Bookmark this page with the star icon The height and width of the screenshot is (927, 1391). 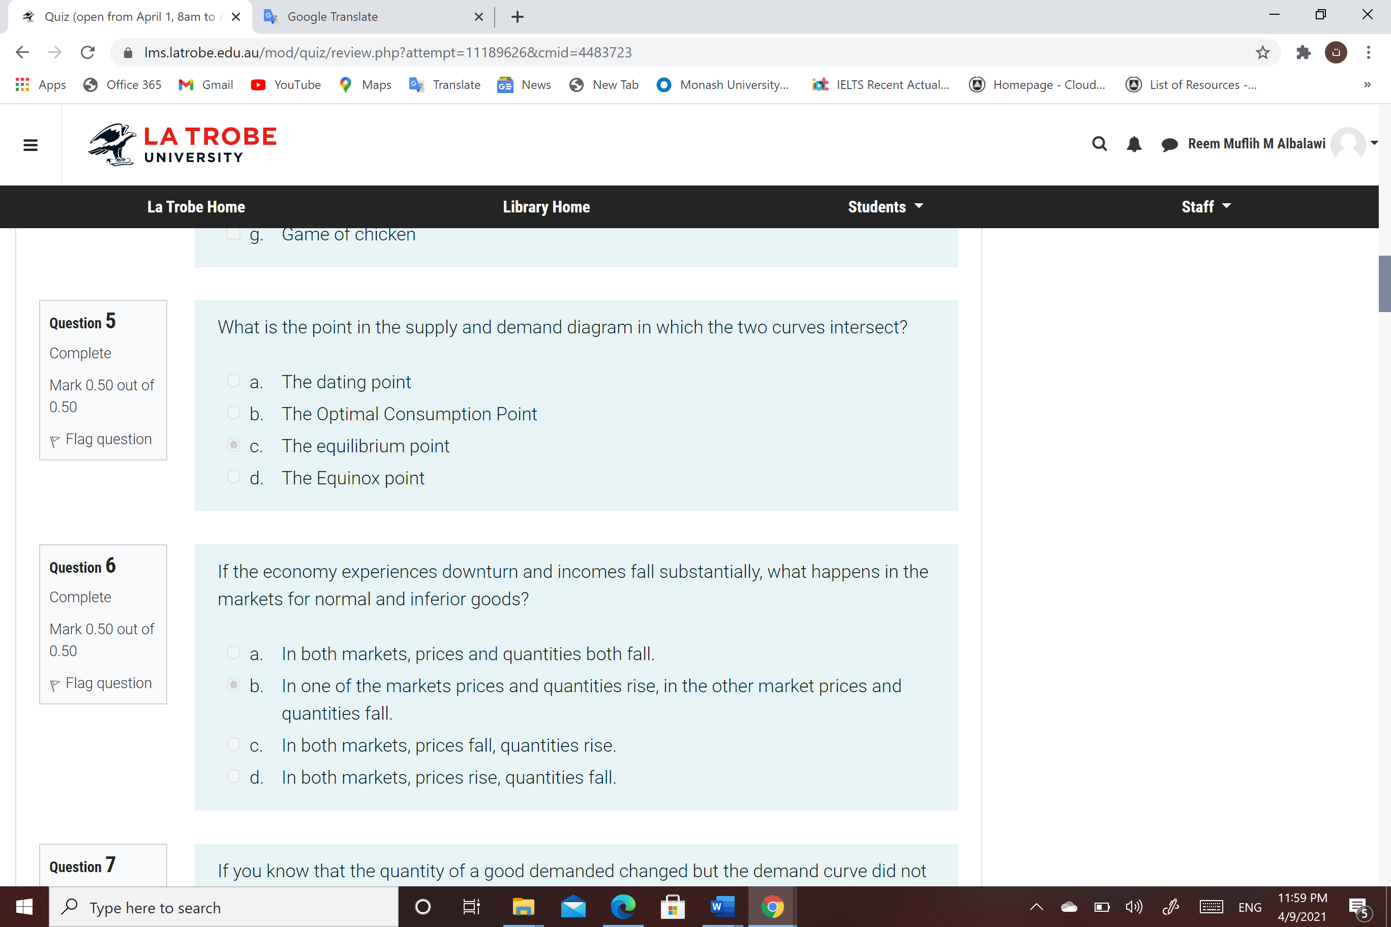(x=1263, y=53)
